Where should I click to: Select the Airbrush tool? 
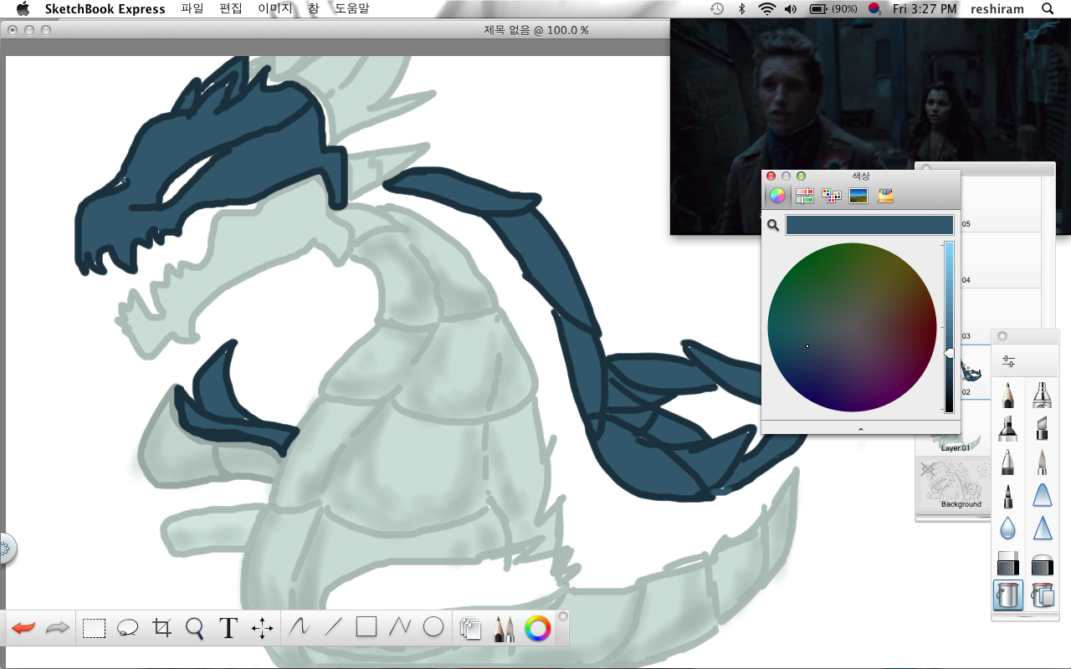(1042, 395)
